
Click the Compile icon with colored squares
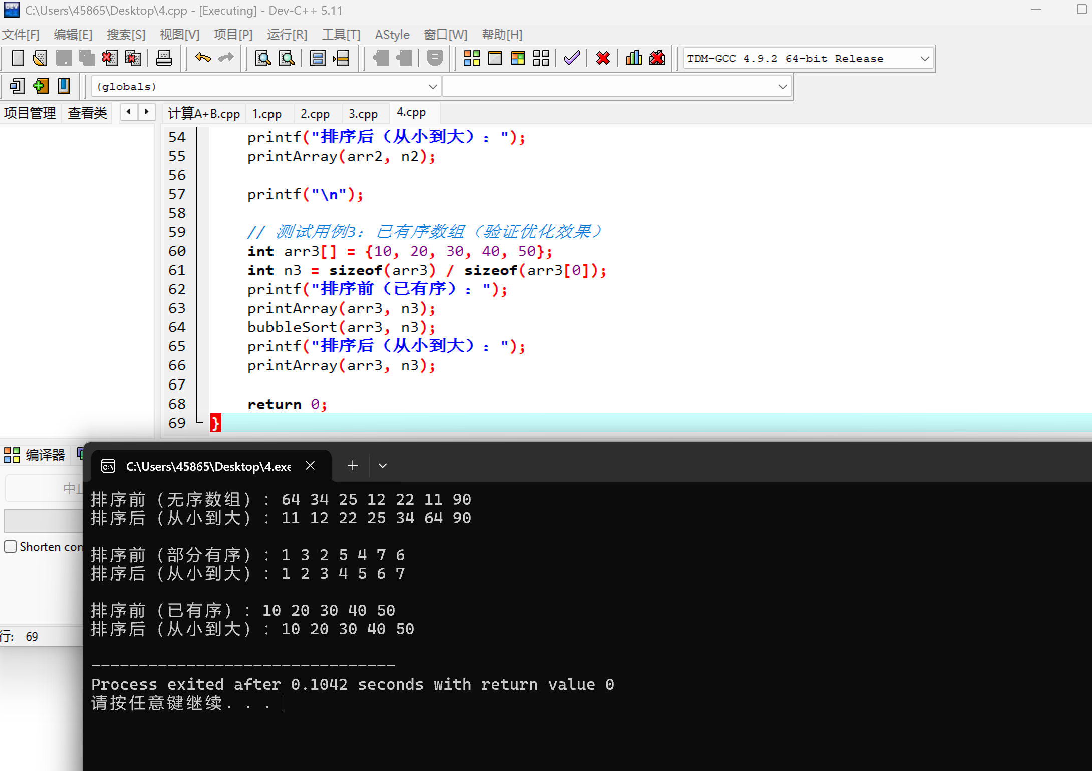pos(471,59)
